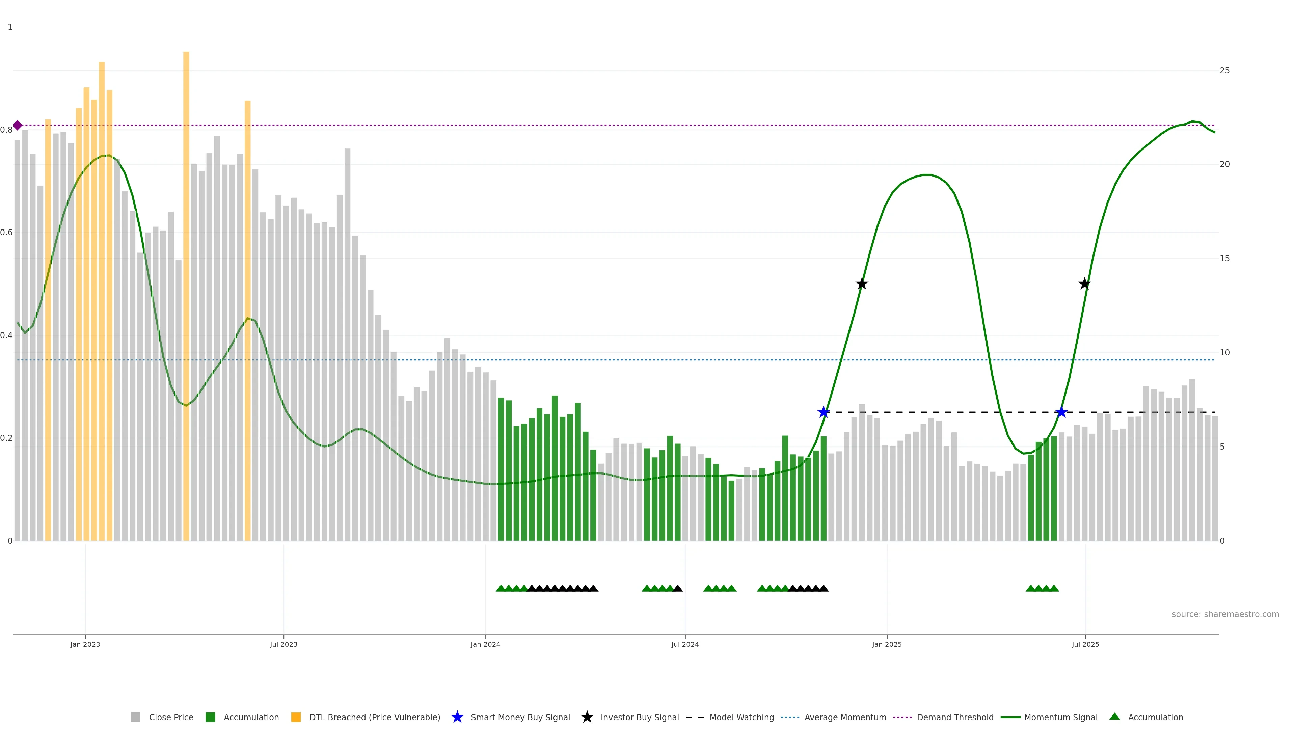Click the green triangle legend icon
Screen dimensions: 1296x729
pyautogui.click(x=1114, y=717)
